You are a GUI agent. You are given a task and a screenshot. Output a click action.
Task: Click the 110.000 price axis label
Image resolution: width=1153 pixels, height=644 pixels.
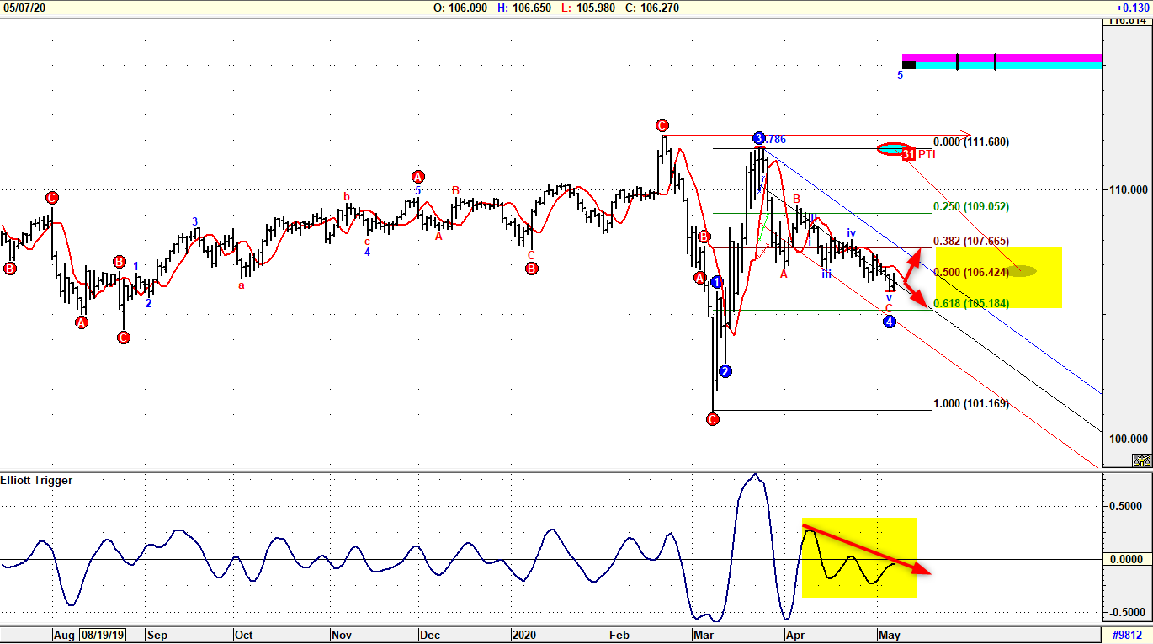[x=1128, y=190]
